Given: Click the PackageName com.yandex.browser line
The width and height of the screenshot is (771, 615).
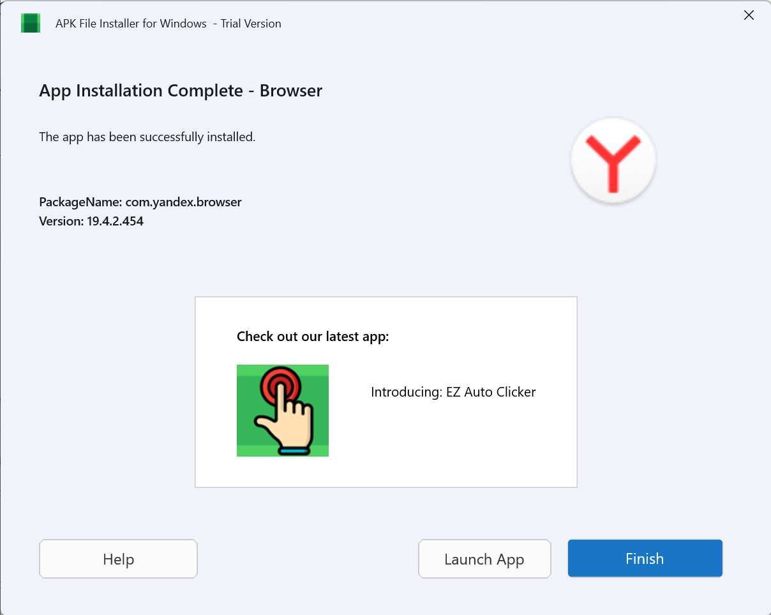Looking at the screenshot, I should pyautogui.click(x=140, y=202).
